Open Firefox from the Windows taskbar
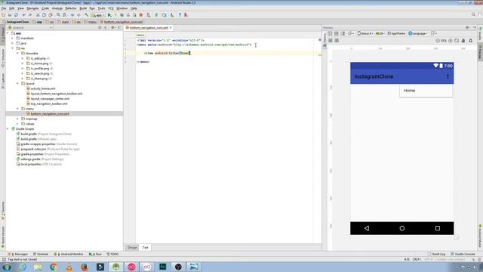483x272 pixels. click(85, 267)
